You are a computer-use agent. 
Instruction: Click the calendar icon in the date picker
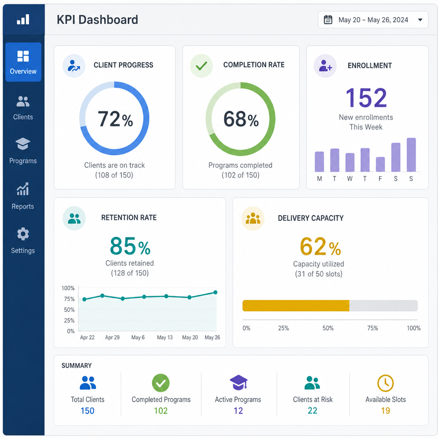[x=328, y=20]
